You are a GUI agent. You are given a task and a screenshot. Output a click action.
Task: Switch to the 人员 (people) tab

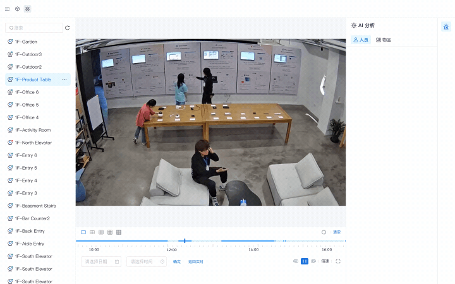[361, 40]
